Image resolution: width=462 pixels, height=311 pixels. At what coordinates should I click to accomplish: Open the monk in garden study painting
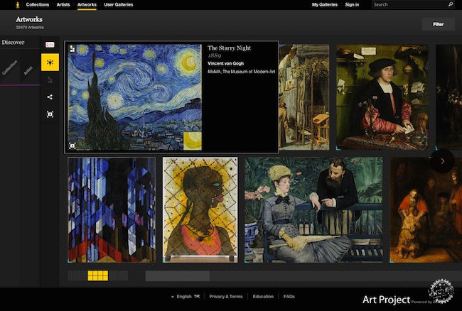coord(304,97)
